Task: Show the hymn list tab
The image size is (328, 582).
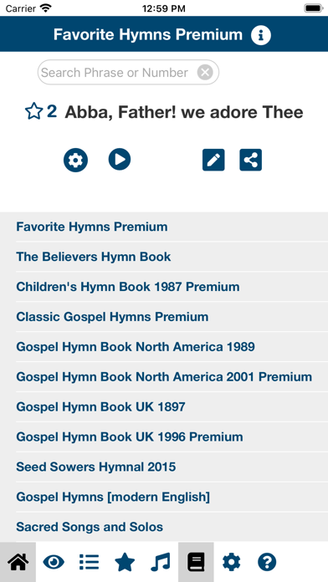Action: coord(90,562)
